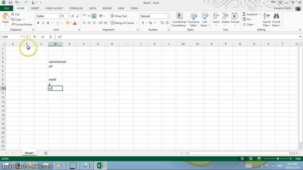Open Clear dropdown in Editing group

tap(249, 25)
